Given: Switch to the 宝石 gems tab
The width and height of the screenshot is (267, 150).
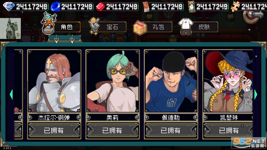Looking at the screenshot, I should 112,27.
